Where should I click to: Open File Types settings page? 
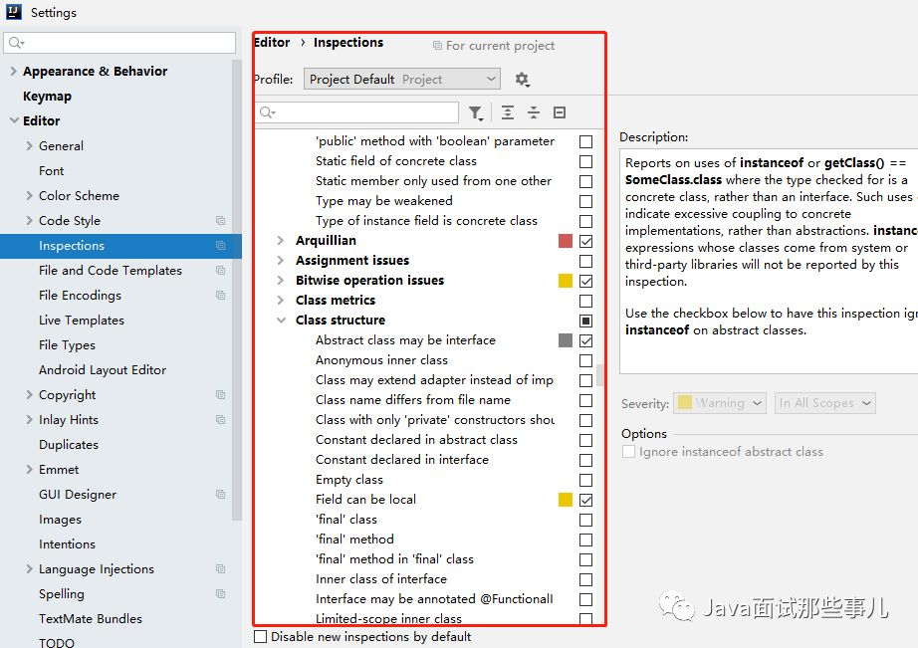(x=67, y=345)
